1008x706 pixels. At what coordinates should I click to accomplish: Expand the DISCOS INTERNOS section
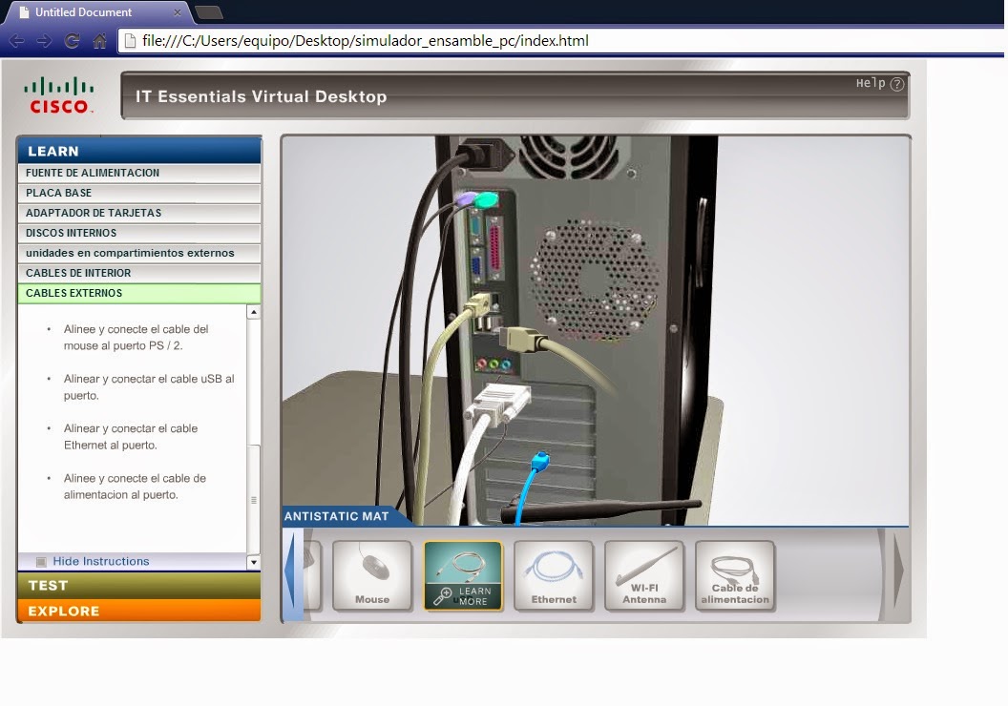138,233
